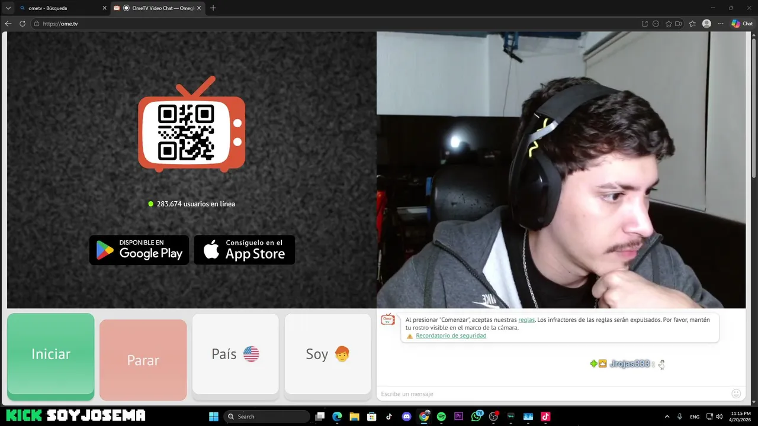
Task: Open Spotify from the taskbar
Action: pyautogui.click(x=441, y=417)
